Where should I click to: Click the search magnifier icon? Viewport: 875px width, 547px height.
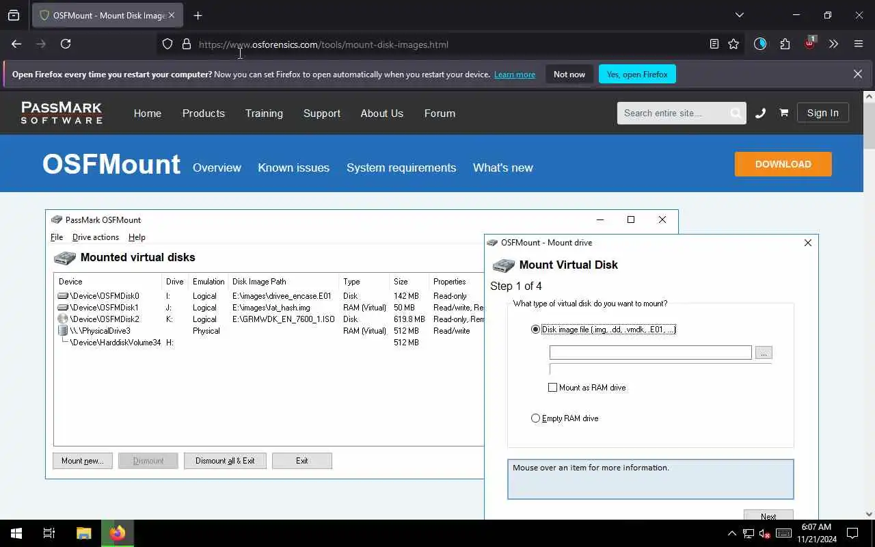(736, 114)
